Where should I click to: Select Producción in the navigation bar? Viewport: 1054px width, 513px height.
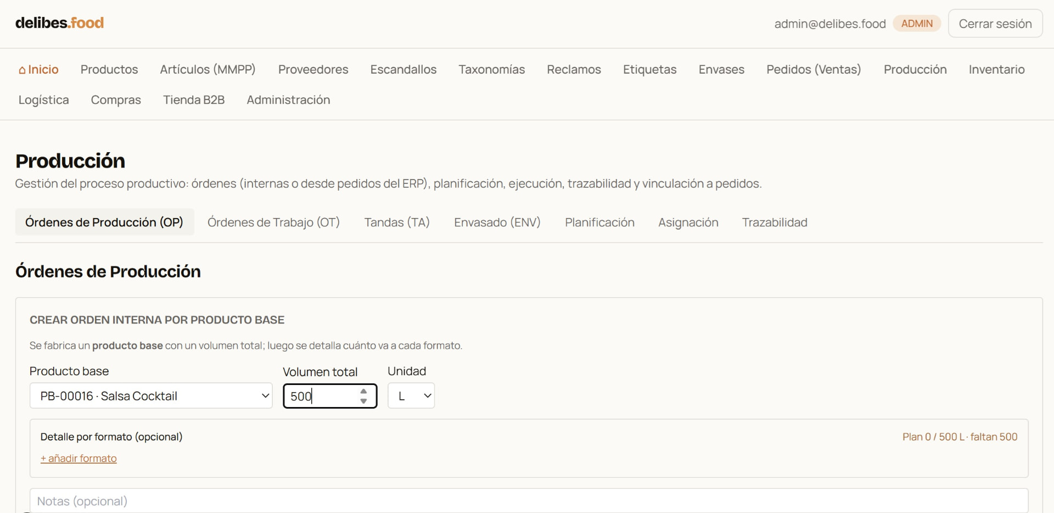click(915, 69)
